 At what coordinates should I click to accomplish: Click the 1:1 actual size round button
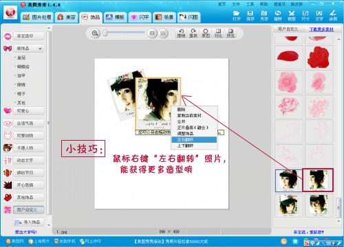click(163, 34)
